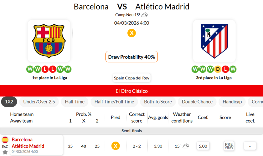The height and width of the screenshot is (156, 263).
Task: Click the Atlético Madrid club crest logo
Action: coord(214,41)
